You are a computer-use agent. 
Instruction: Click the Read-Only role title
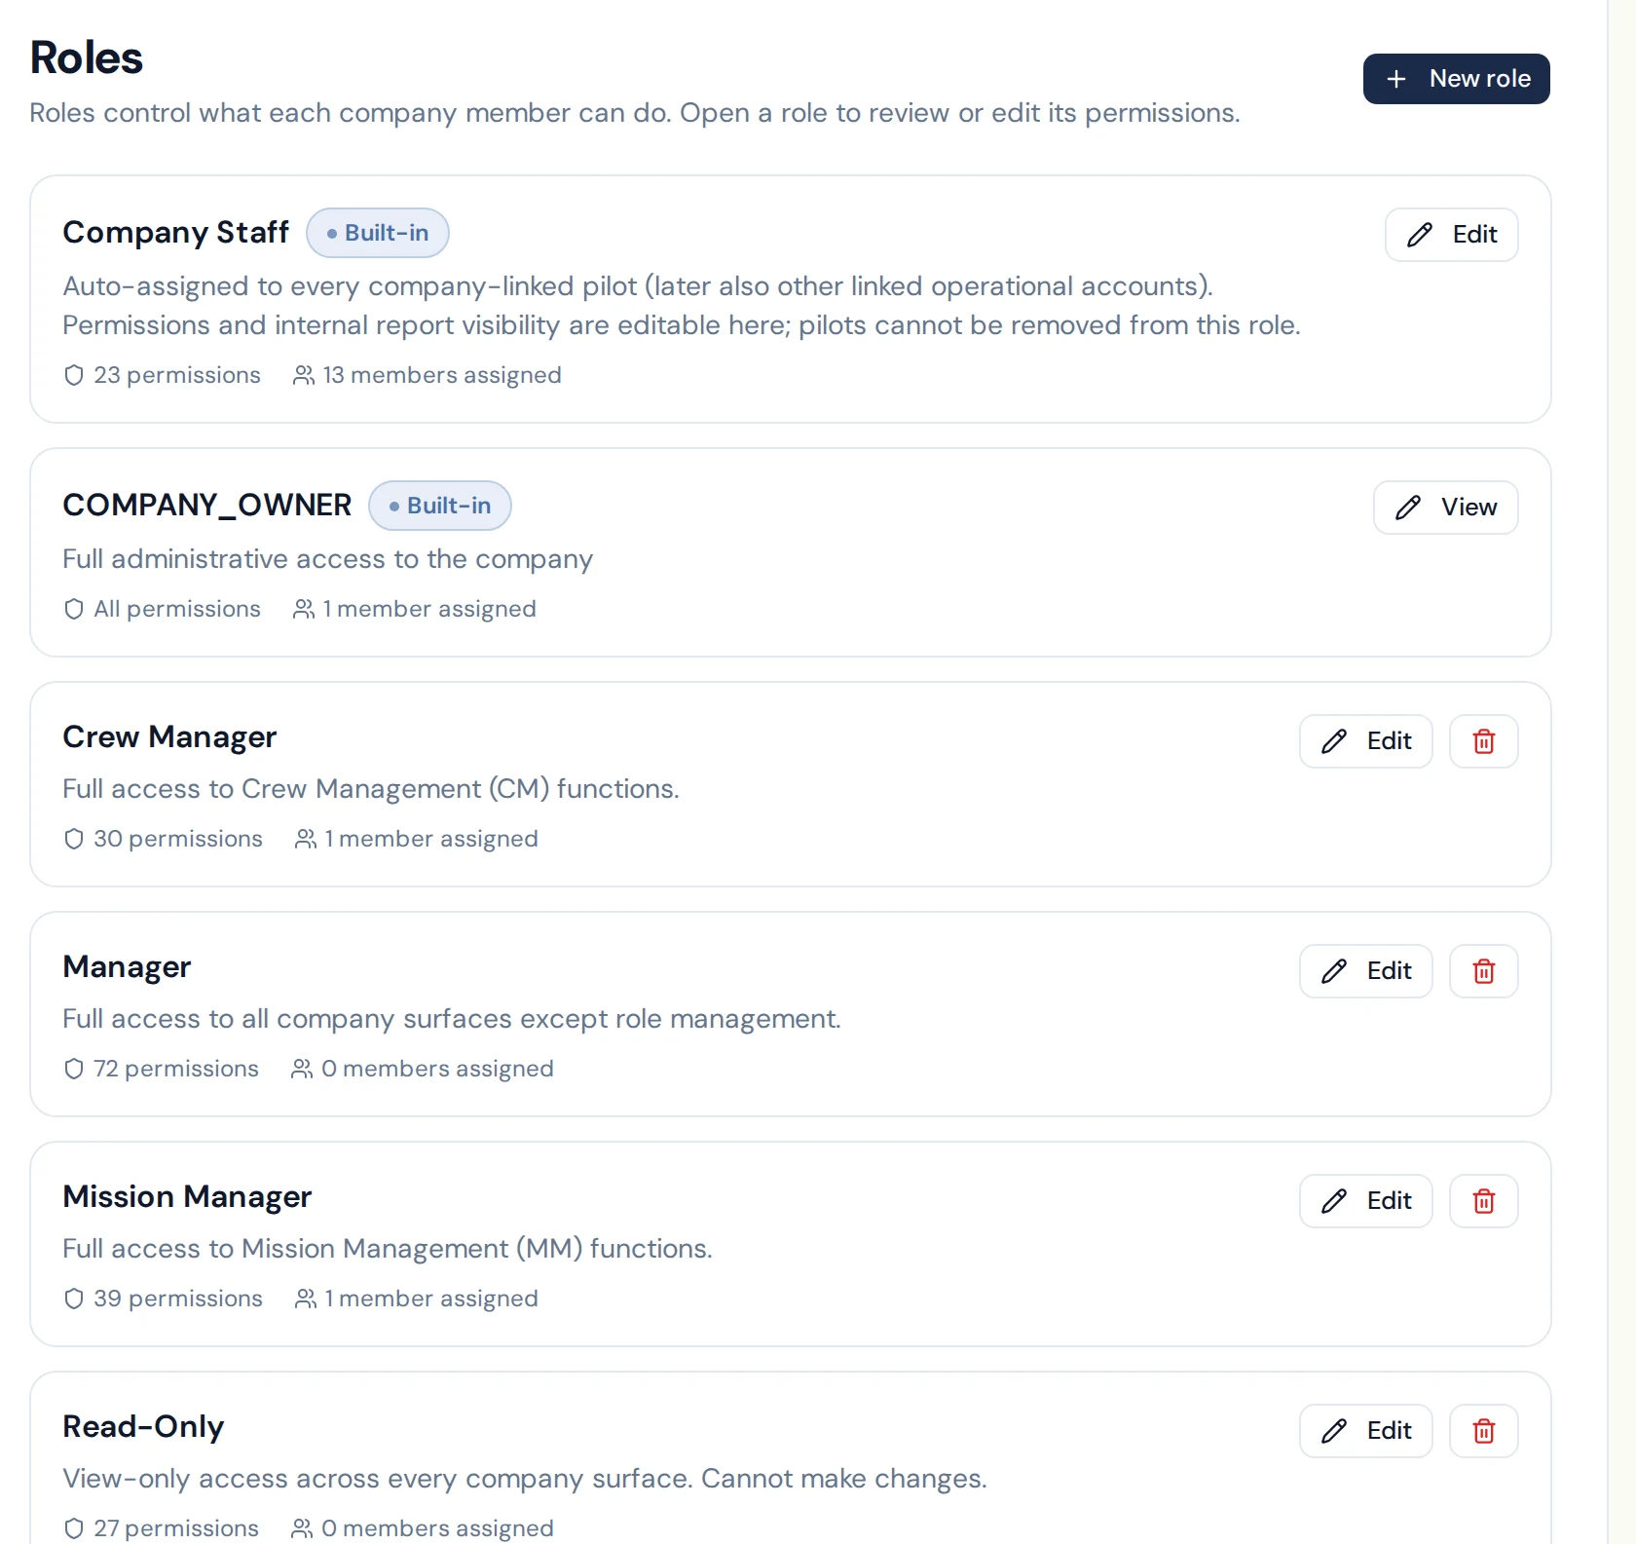(x=143, y=1427)
